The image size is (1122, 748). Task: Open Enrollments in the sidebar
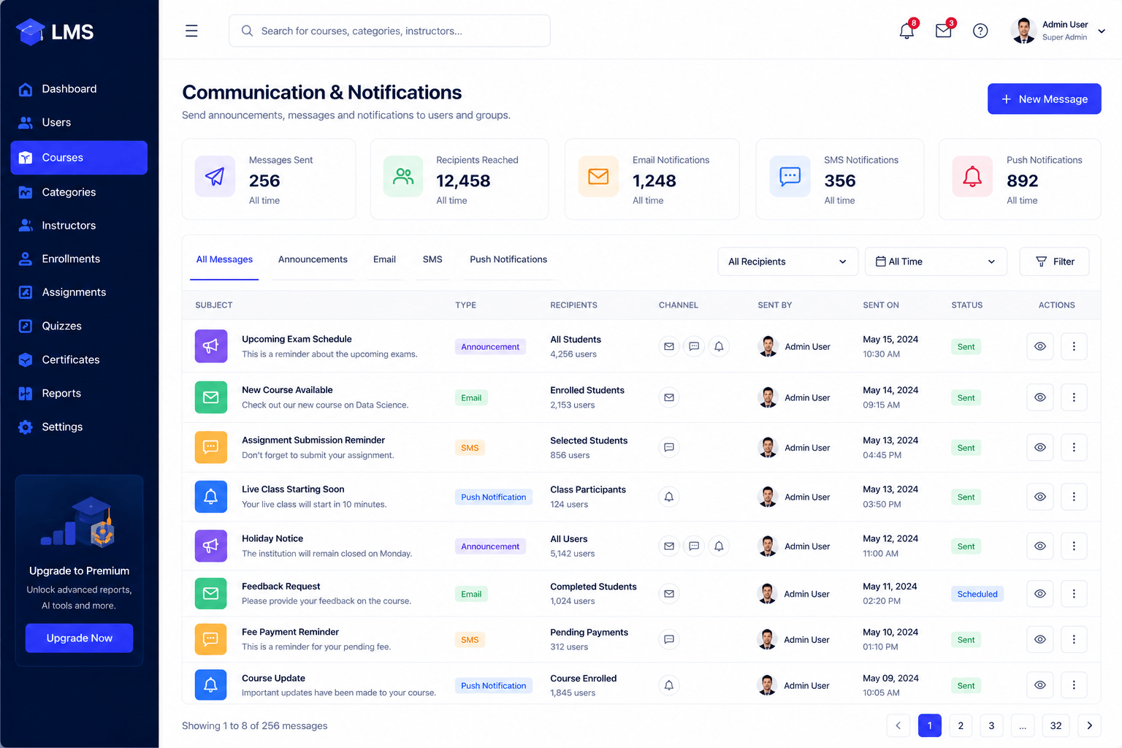pyautogui.click(x=79, y=259)
